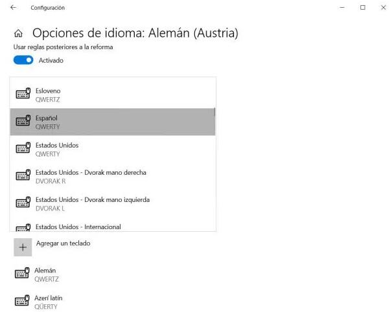Turn off the post-reform rules toggle

click(23, 60)
